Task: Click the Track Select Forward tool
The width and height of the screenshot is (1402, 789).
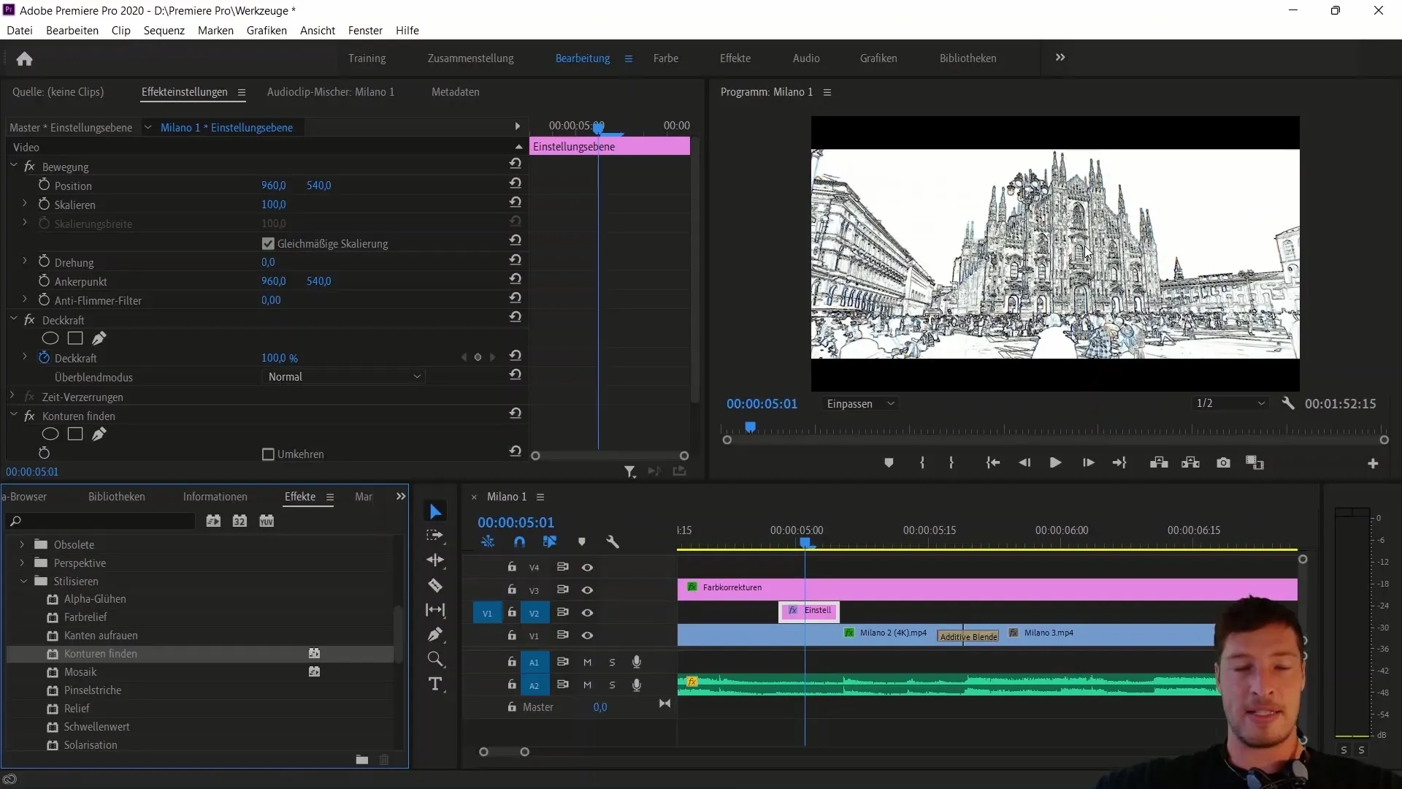Action: [435, 535]
